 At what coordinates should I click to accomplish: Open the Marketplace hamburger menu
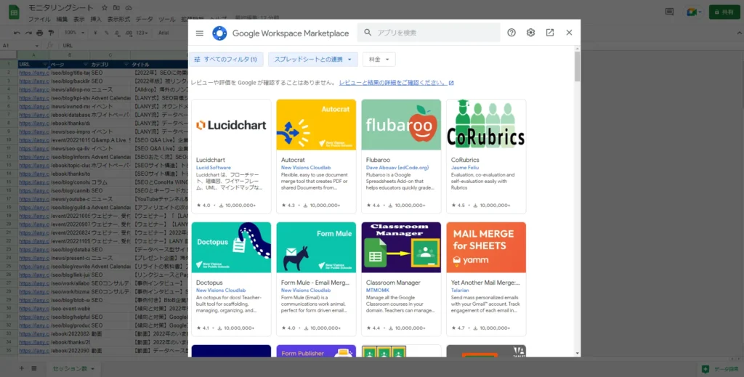199,33
